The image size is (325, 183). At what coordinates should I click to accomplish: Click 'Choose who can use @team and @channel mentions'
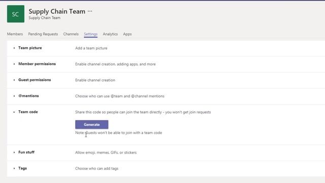(120, 96)
